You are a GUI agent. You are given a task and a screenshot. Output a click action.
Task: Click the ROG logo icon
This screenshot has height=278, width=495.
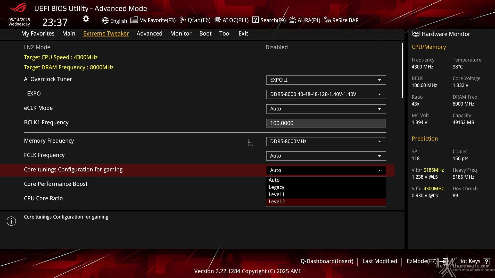[x=18, y=8]
